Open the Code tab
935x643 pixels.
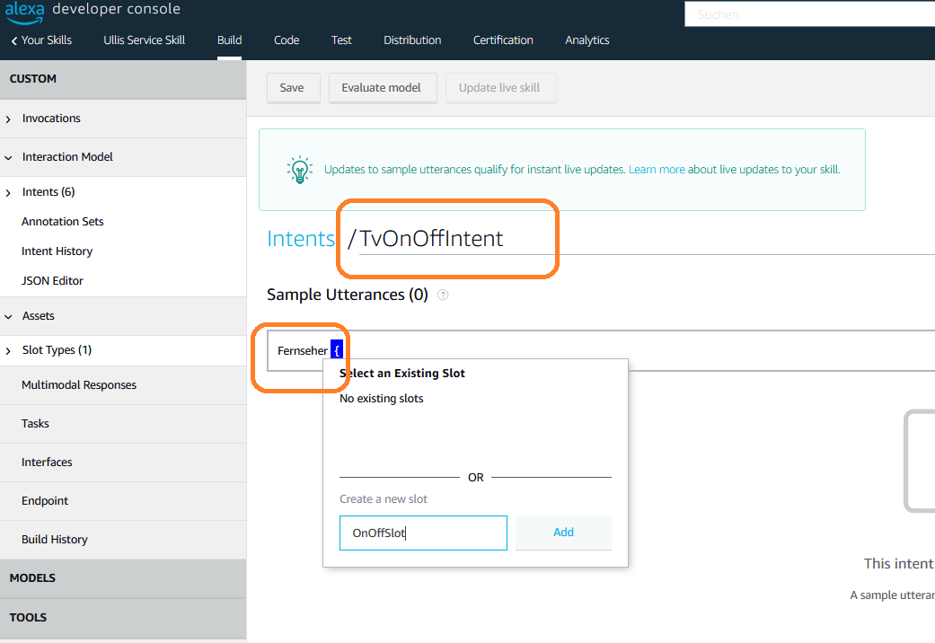(x=287, y=40)
